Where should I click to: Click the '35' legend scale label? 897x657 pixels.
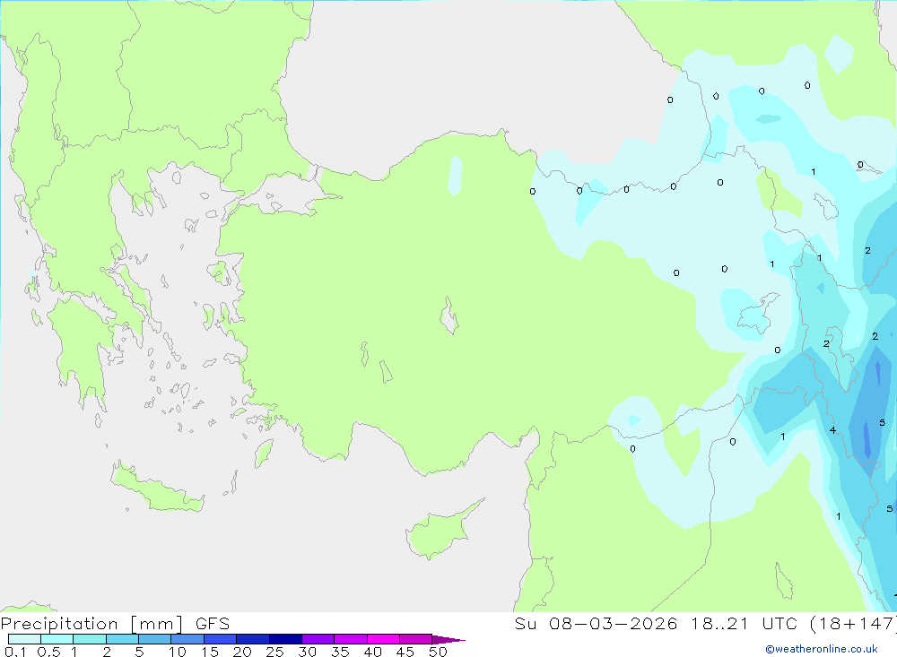pyautogui.click(x=340, y=652)
